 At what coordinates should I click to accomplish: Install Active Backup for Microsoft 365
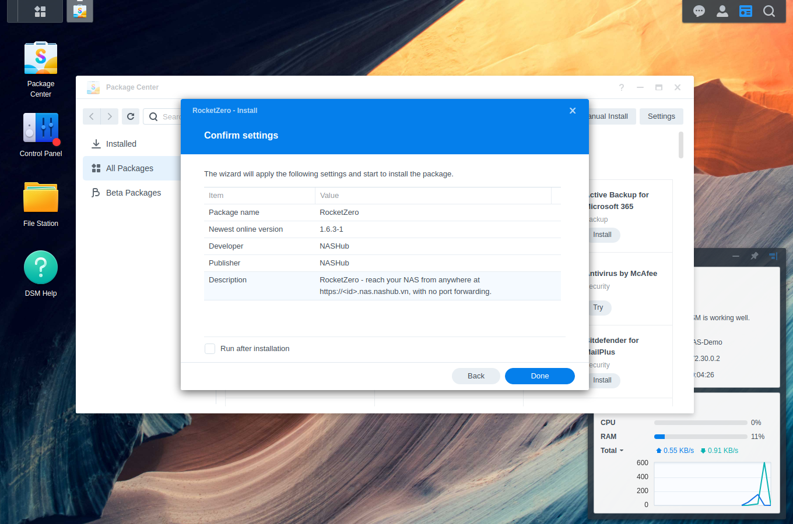point(603,235)
